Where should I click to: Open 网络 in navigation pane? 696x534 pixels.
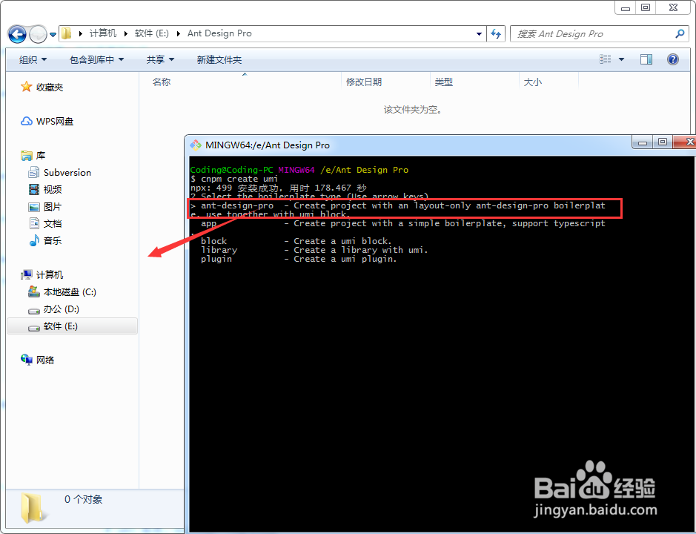[45, 360]
